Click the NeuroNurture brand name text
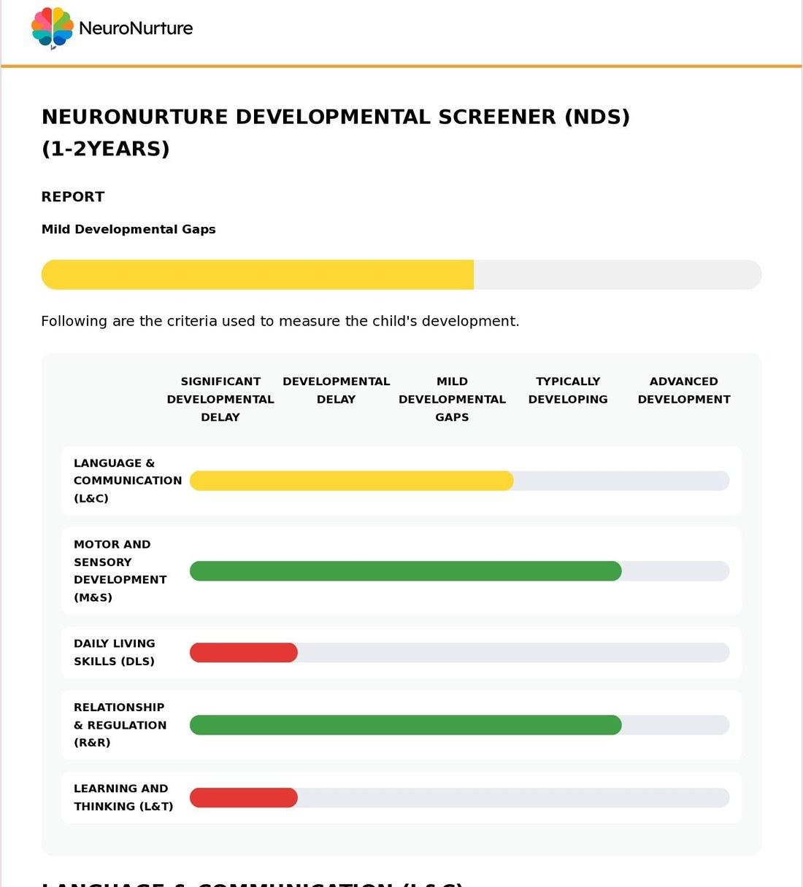803x887 pixels. (136, 28)
